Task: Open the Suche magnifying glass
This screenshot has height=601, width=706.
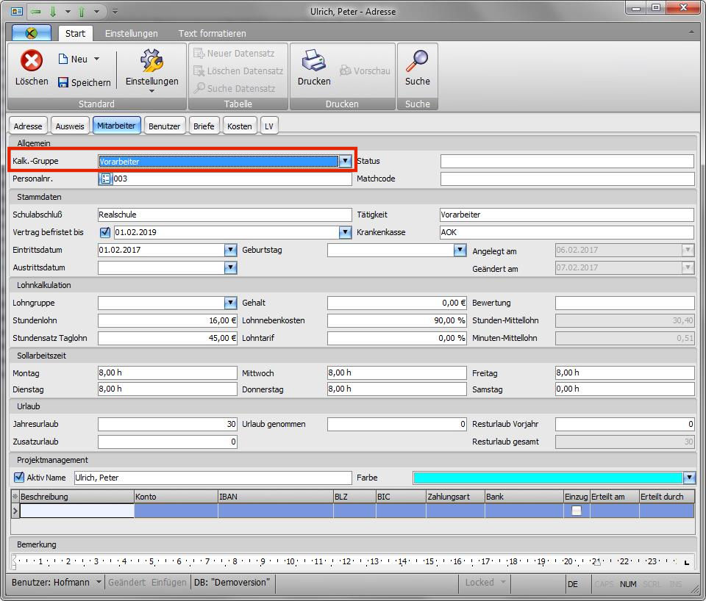Action: [418, 60]
